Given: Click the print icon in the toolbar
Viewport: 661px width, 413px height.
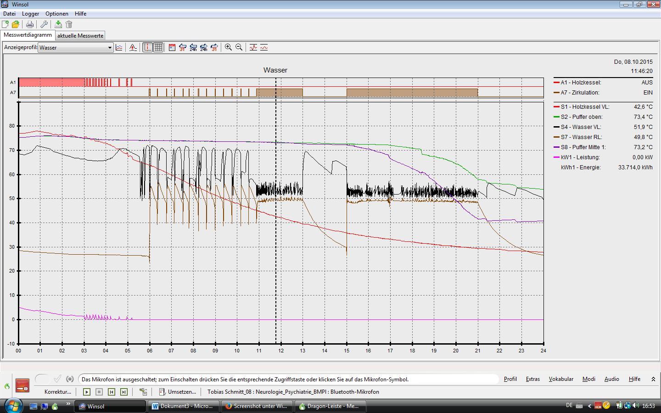Looking at the screenshot, I should pos(30,24).
